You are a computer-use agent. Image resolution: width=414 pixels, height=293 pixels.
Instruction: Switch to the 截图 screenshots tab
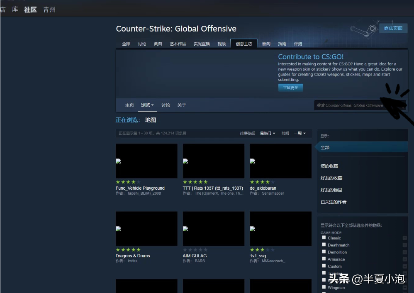tap(158, 44)
